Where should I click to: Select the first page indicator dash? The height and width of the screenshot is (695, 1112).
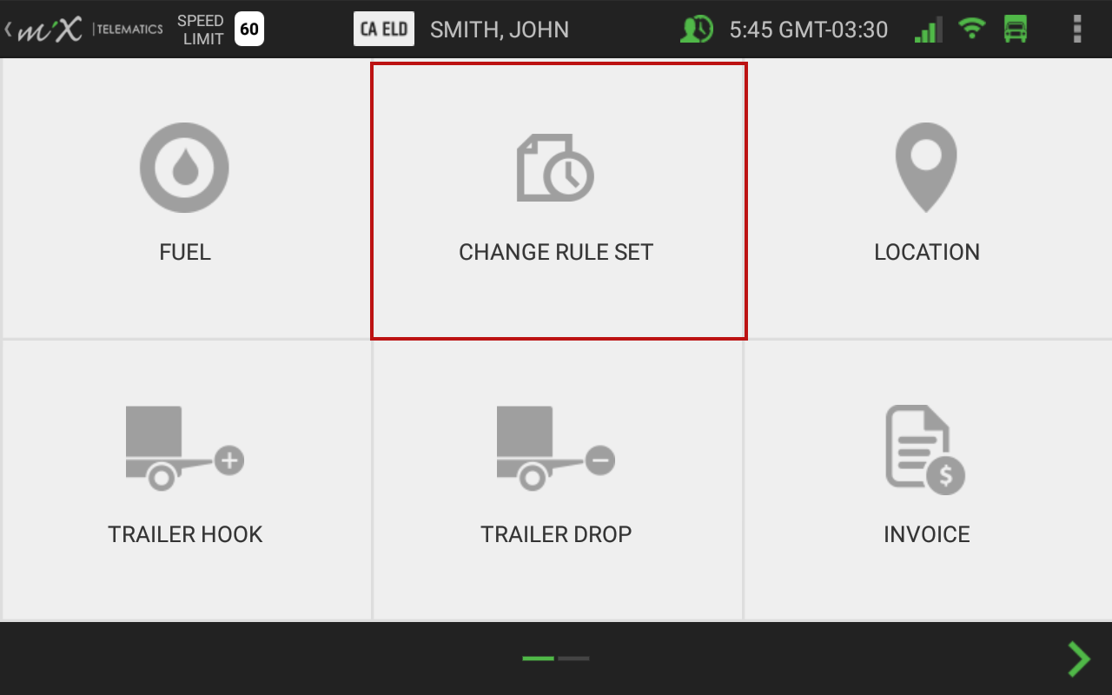click(x=539, y=659)
